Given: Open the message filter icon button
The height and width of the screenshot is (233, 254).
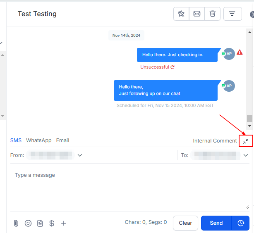Looking at the screenshot, I should [232, 14].
